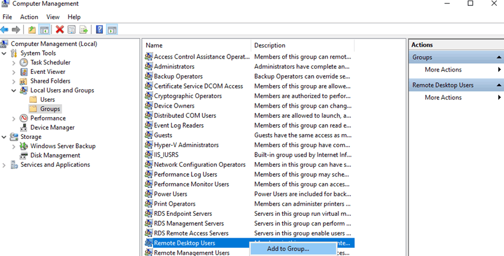This screenshot has height=256, width=504.
Task: Select the Groups folder in tree
Action: tap(50, 109)
